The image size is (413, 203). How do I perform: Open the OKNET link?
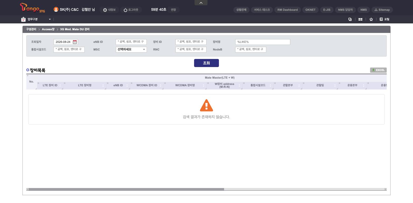[310, 10]
